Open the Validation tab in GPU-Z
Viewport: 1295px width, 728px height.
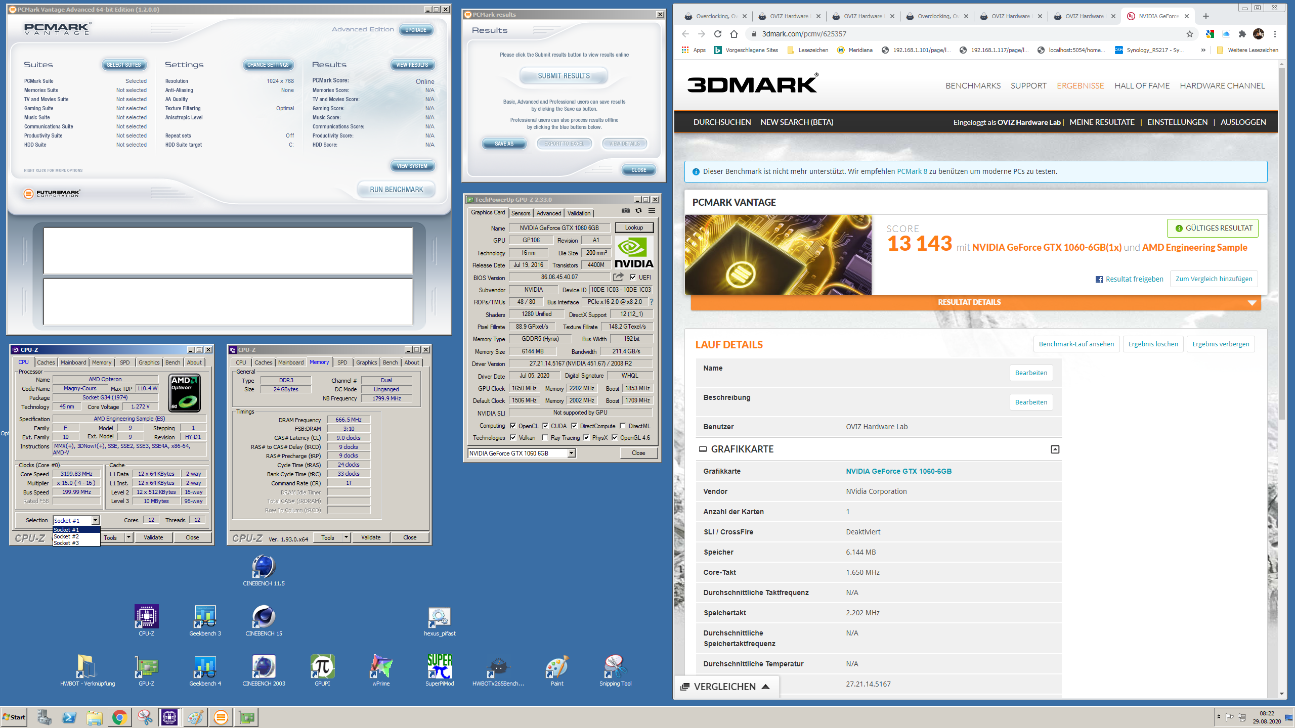pos(579,213)
